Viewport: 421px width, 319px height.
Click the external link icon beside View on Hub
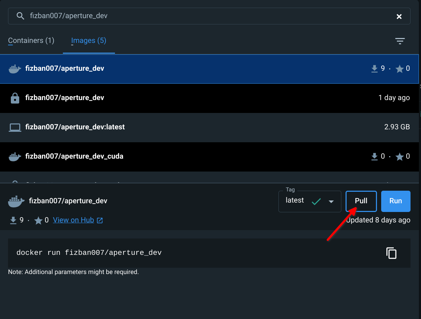pos(100,220)
